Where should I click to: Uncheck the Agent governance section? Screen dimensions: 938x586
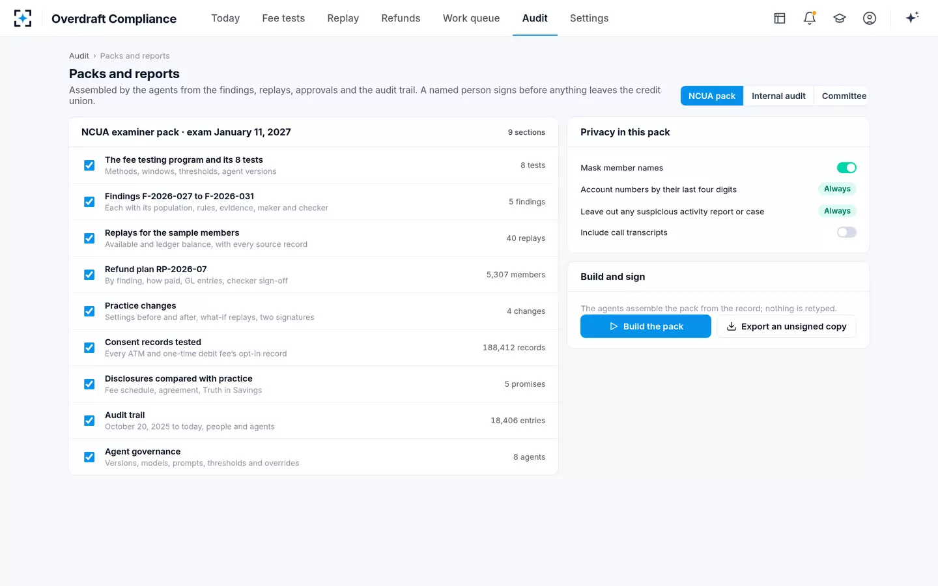point(89,457)
